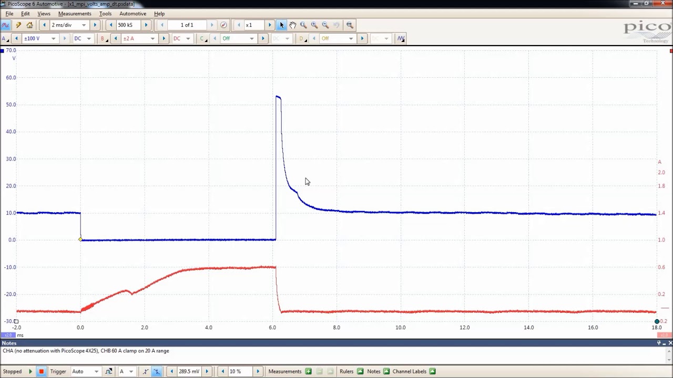Close the Notes panel
673x378 pixels.
(x=670, y=343)
